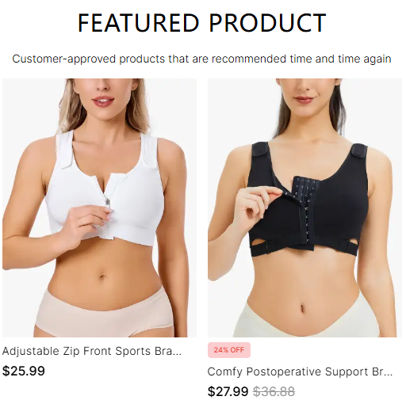The image size is (406, 400).
Task: Click the word PRODUCT in the heading
Action: point(267,23)
